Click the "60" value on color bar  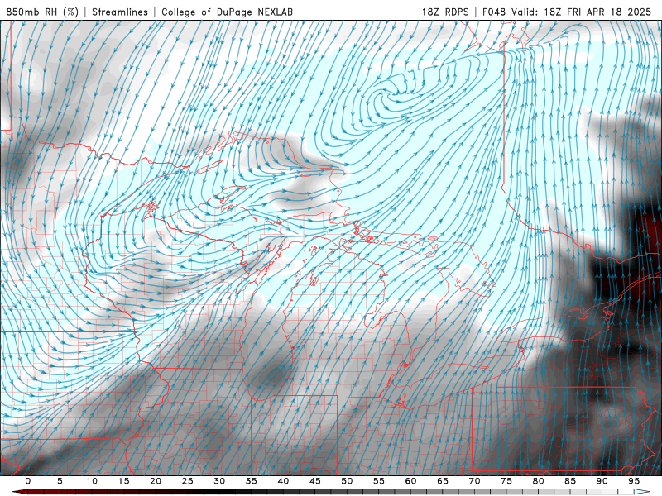coord(410,481)
